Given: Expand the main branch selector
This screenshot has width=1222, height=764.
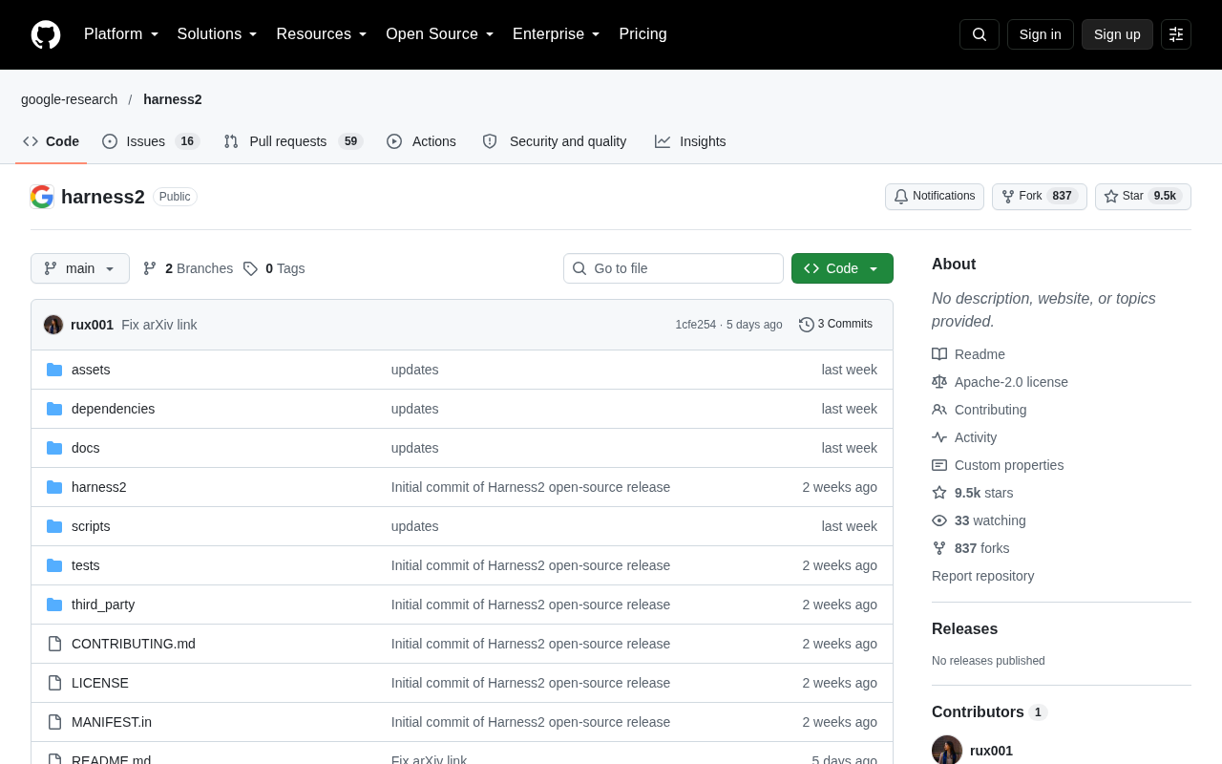Looking at the screenshot, I should coord(80,268).
